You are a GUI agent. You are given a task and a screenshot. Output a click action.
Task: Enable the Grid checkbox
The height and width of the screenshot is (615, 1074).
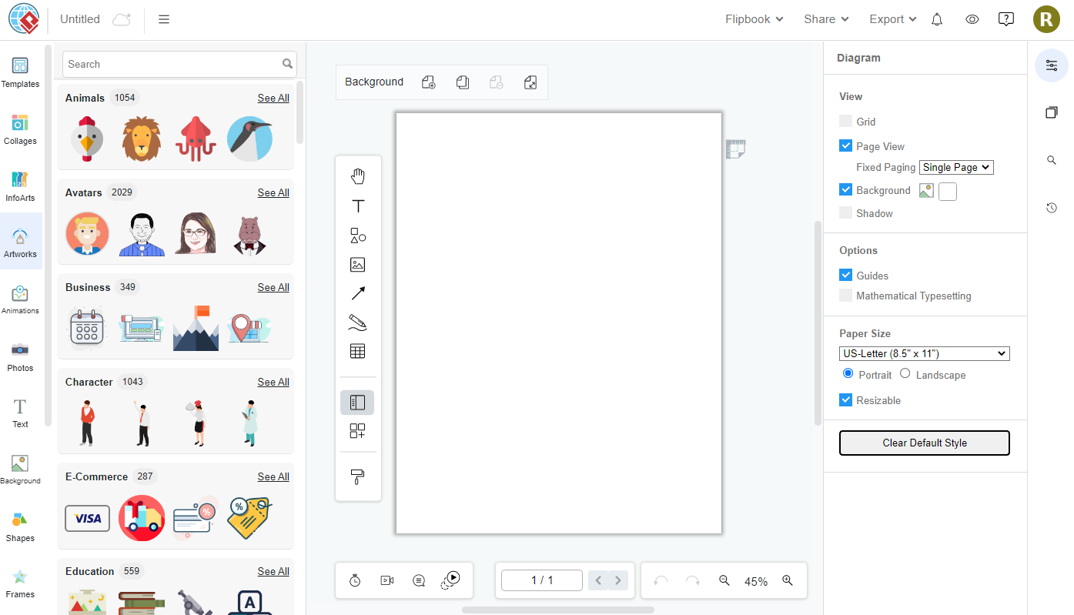(x=846, y=121)
